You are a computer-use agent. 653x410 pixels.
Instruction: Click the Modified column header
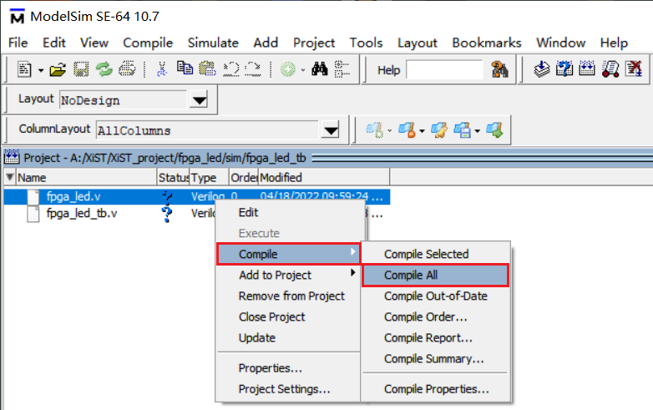pyautogui.click(x=323, y=177)
